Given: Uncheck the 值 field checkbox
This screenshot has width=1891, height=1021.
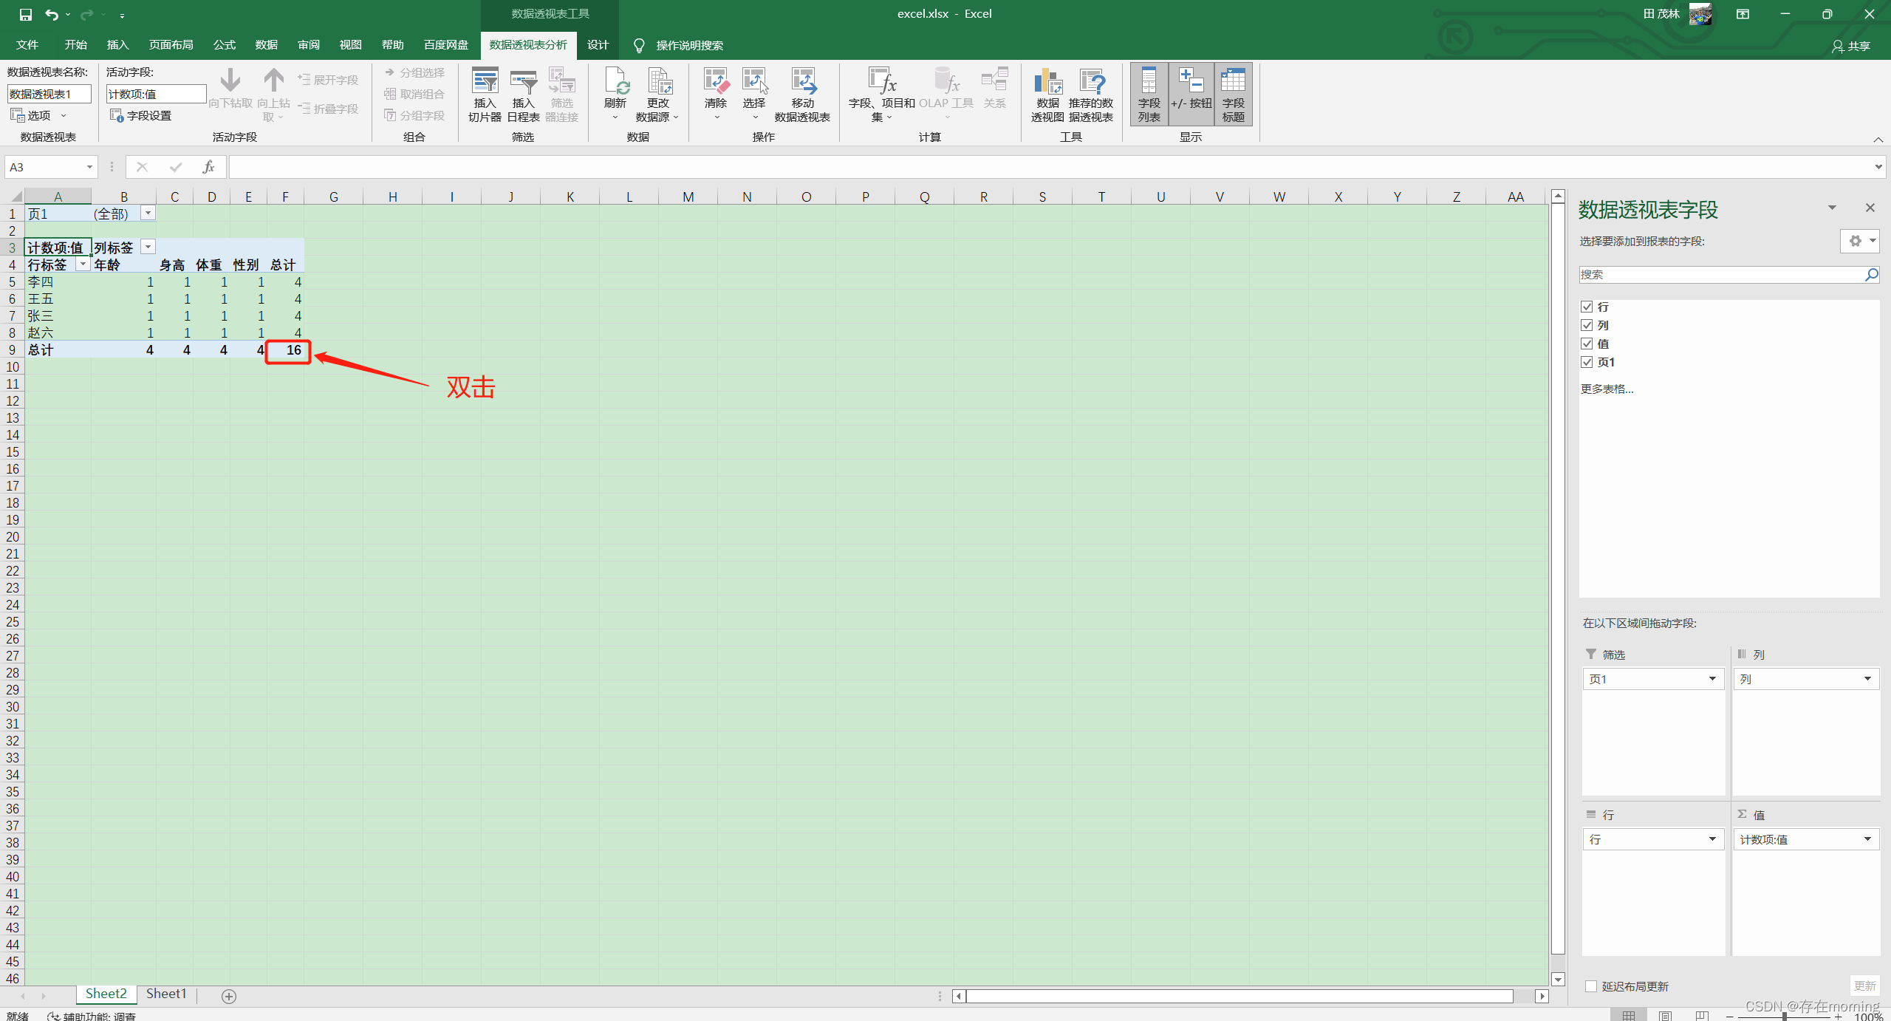Looking at the screenshot, I should (x=1587, y=344).
